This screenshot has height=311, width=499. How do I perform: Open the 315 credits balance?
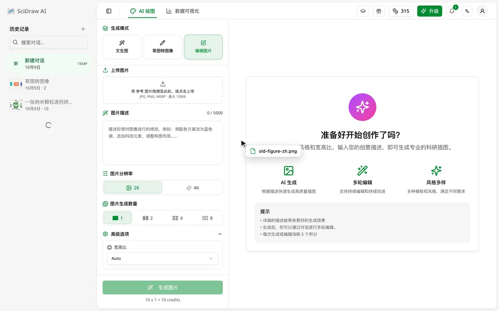[x=401, y=11]
